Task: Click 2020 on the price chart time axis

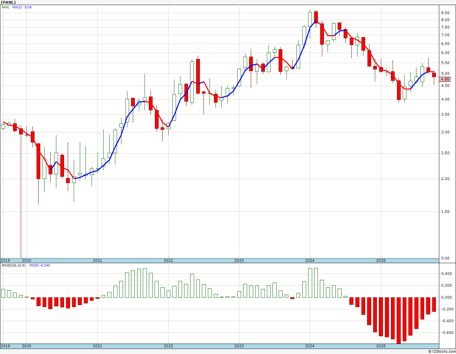Action: (x=26, y=260)
